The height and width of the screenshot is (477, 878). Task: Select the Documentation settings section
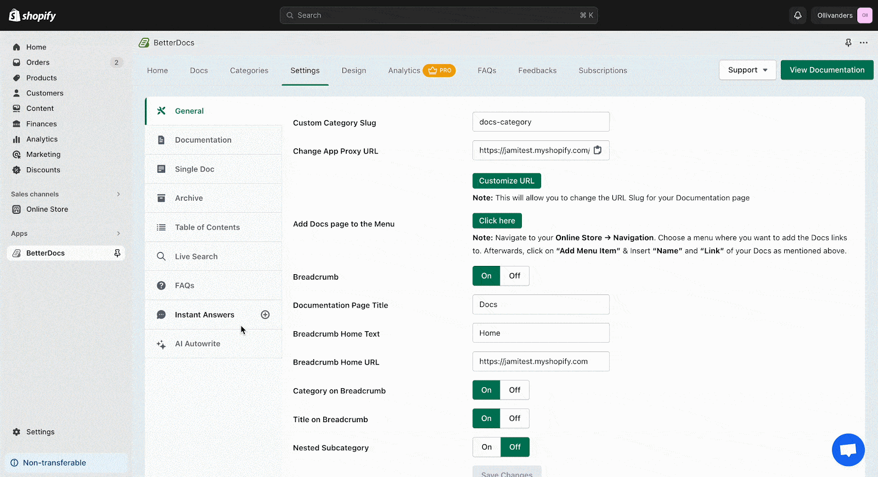pyautogui.click(x=213, y=140)
